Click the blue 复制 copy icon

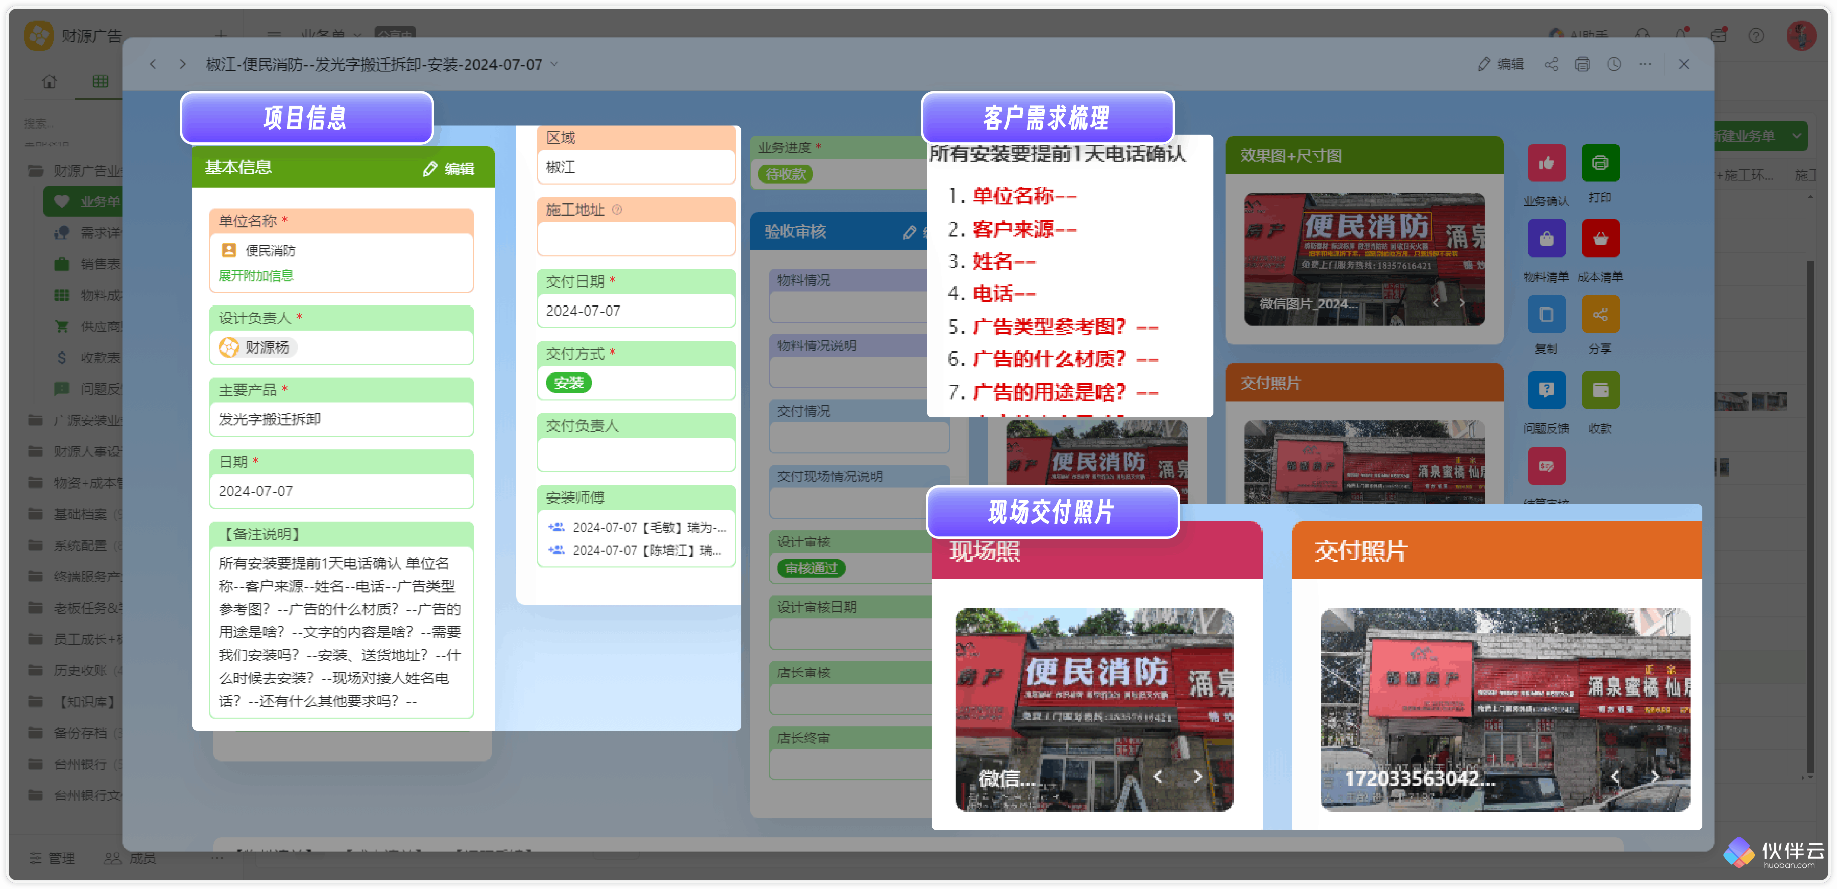click(x=1546, y=314)
